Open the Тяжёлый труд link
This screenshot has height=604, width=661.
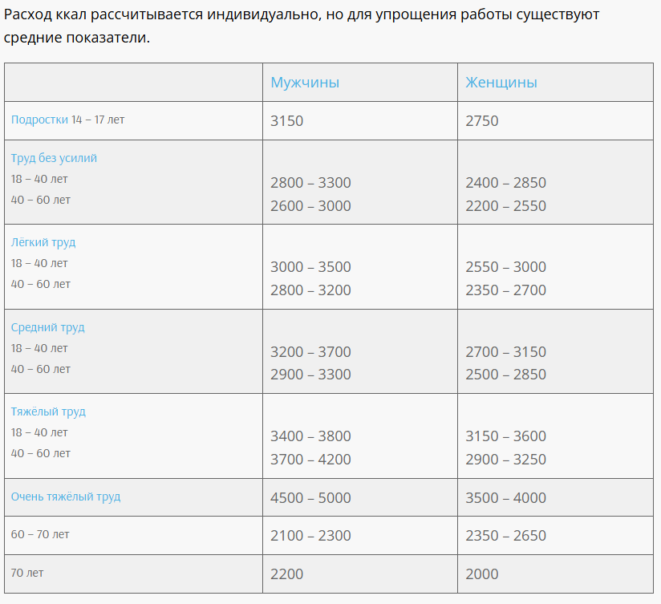48,411
